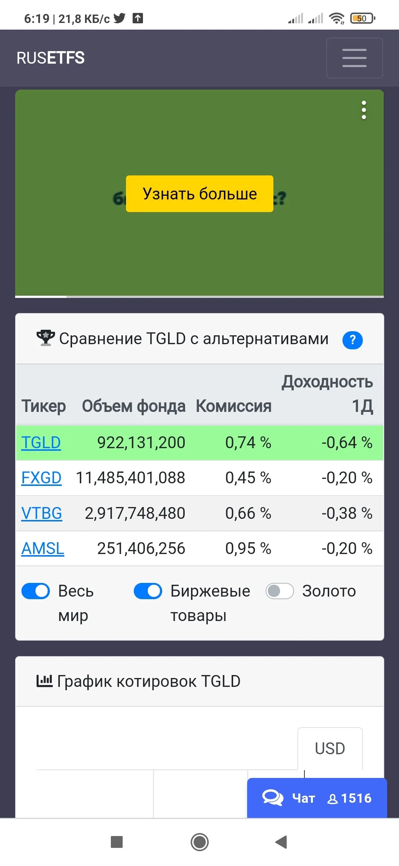This screenshot has height=866, width=399.
Task: Click the yellow Узнать больше button
Action: click(x=199, y=194)
